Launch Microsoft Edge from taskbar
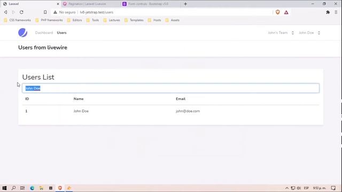Viewport: 342px width, 192px height. click(32, 188)
